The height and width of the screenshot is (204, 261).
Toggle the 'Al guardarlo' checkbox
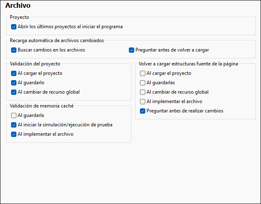[x=14, y=83]
